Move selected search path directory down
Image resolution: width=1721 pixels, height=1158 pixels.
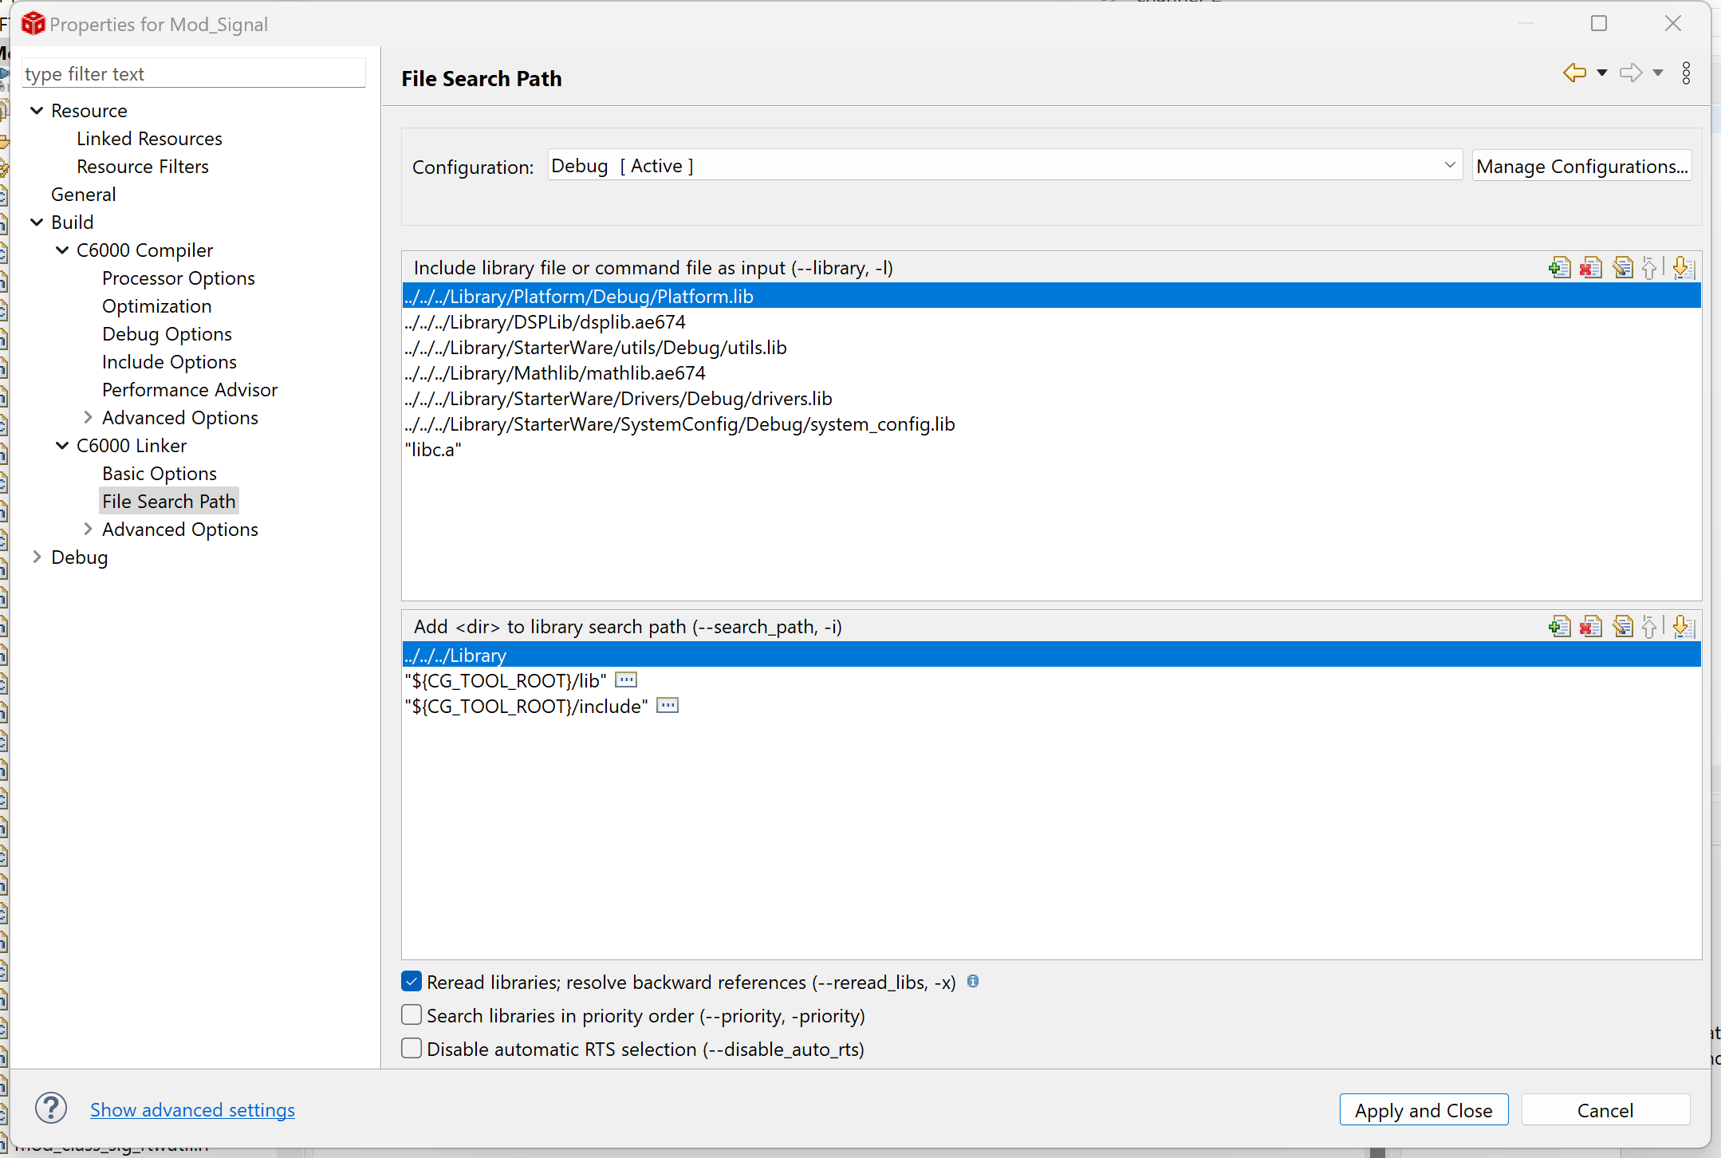(x=1683, y=627)
